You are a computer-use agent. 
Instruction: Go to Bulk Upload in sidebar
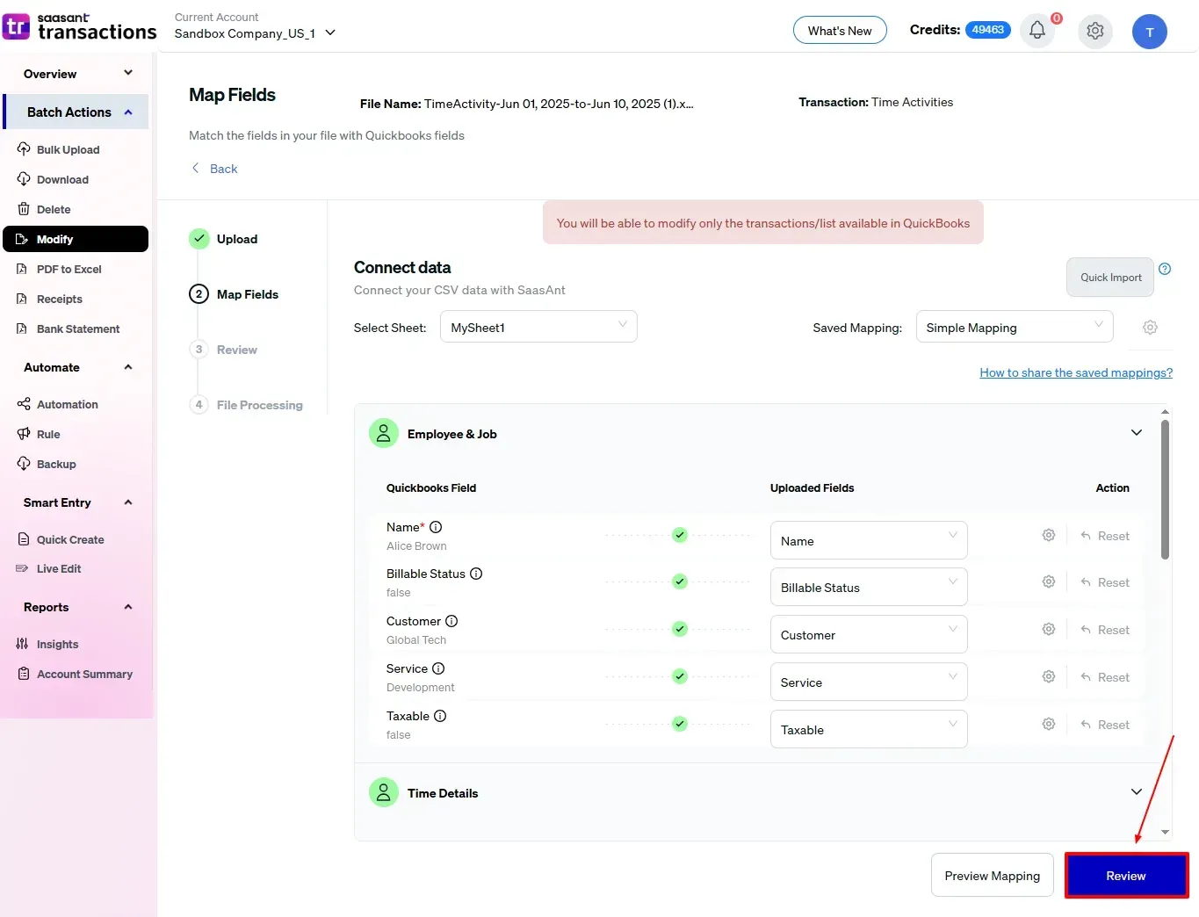[x=76, y=149]
